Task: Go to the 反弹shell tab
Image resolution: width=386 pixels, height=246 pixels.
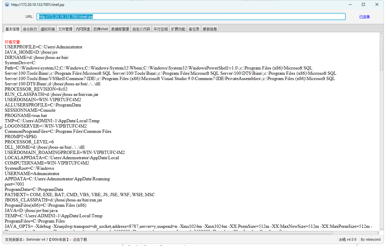Action: pos(101,29)
